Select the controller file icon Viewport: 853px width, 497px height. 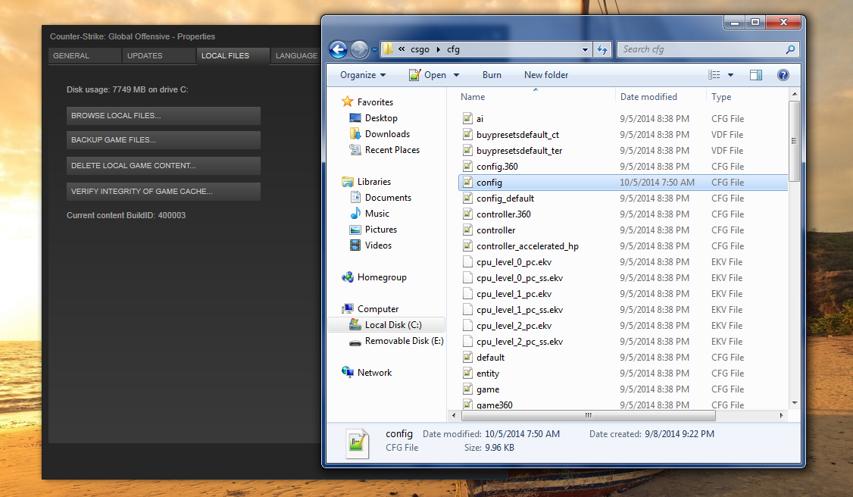[x=467, y=230]
